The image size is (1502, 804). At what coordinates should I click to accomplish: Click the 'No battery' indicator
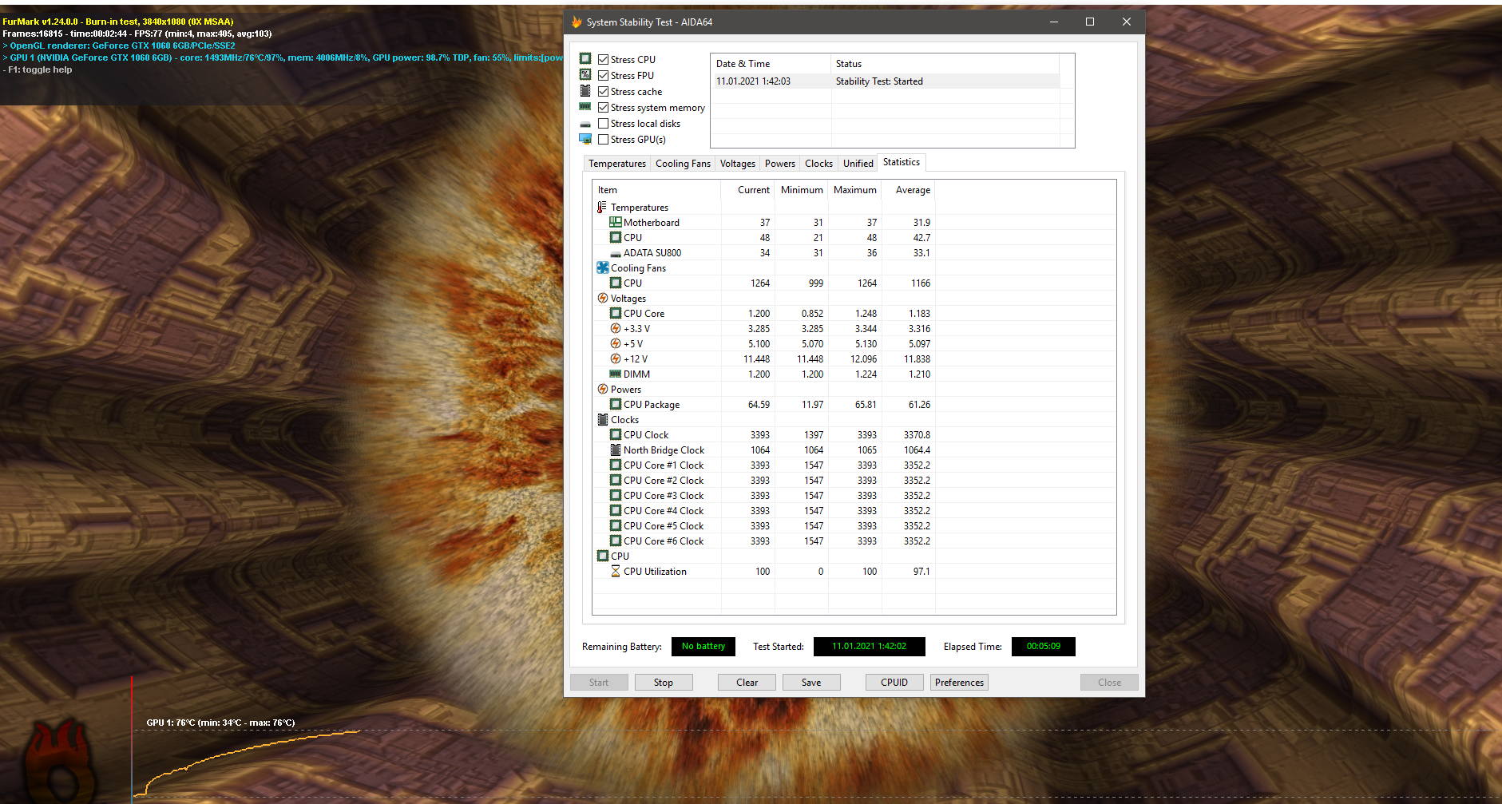(x=703, y=647)
